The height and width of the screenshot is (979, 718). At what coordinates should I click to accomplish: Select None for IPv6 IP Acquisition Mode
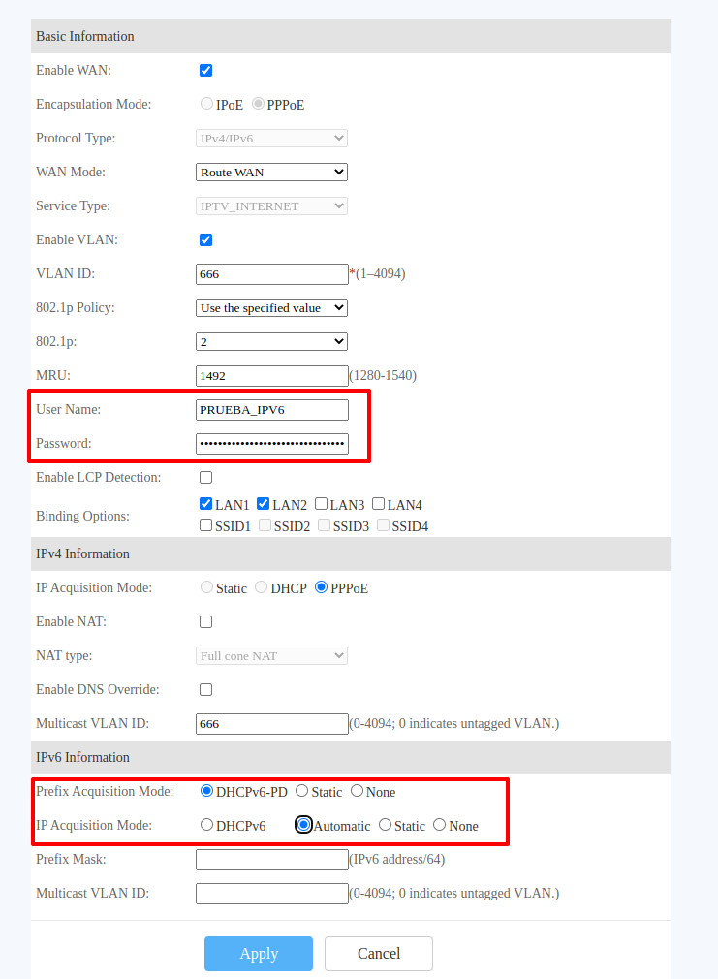pos(440,825)
